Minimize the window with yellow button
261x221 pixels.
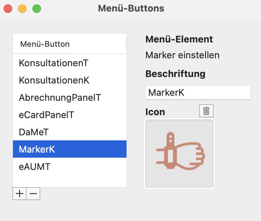click(22, 9)
